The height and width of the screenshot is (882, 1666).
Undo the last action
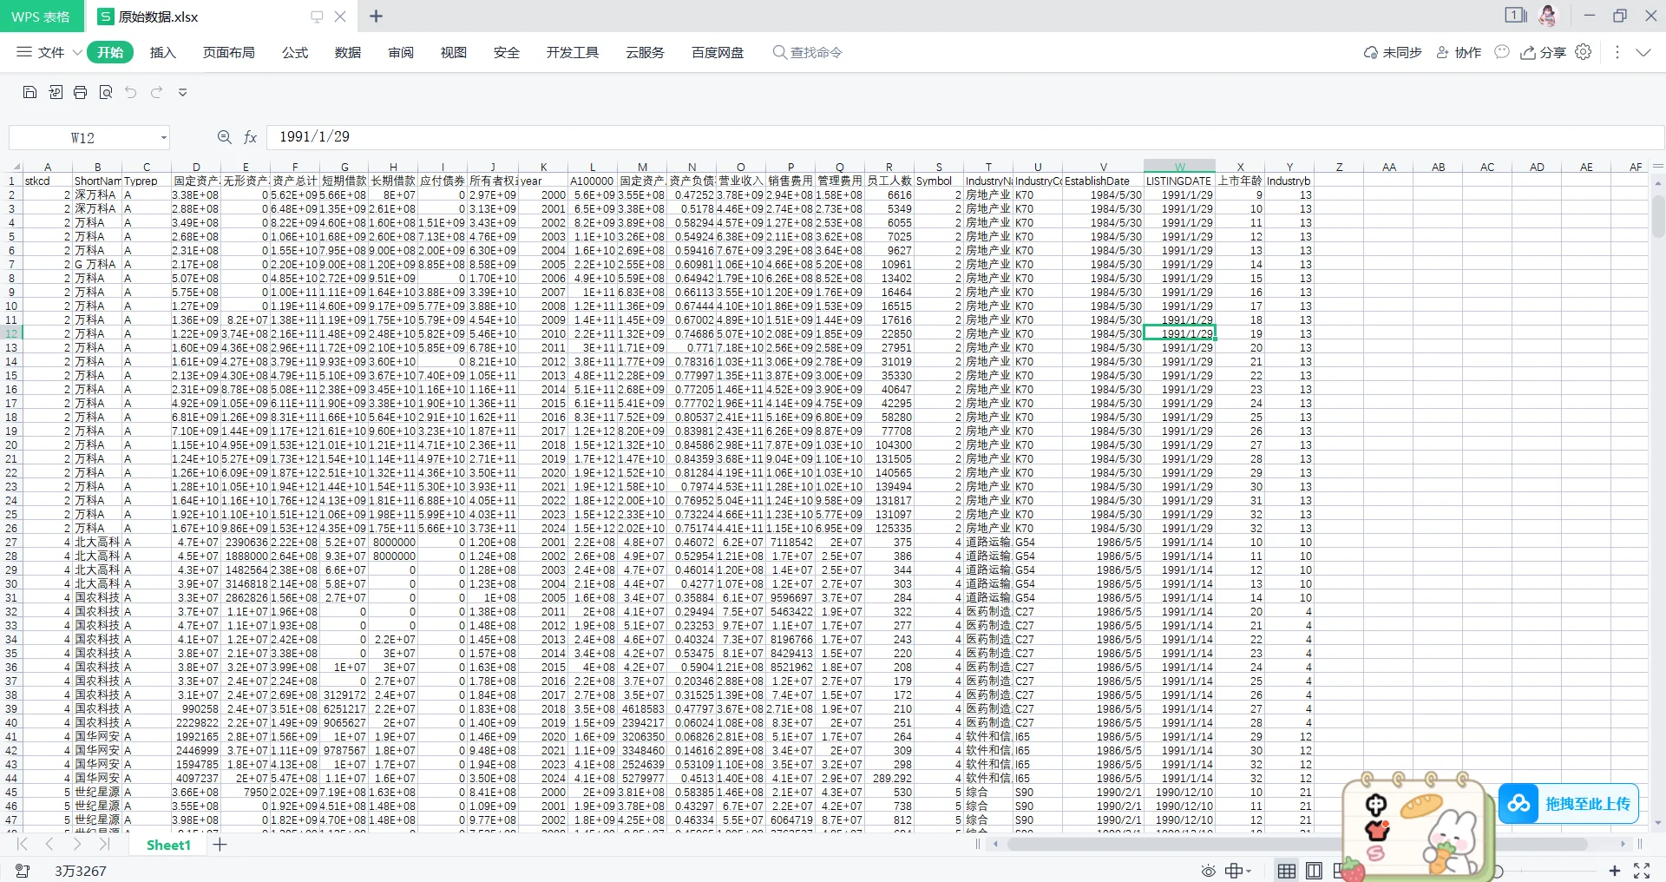pyautogui.click(x=131, y=92)
